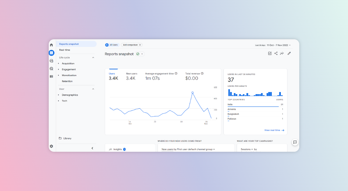The image size is (348, 191).
Task: Select the Reports icon in left rail
Action: pyautogui.click(x=52, y=53)
